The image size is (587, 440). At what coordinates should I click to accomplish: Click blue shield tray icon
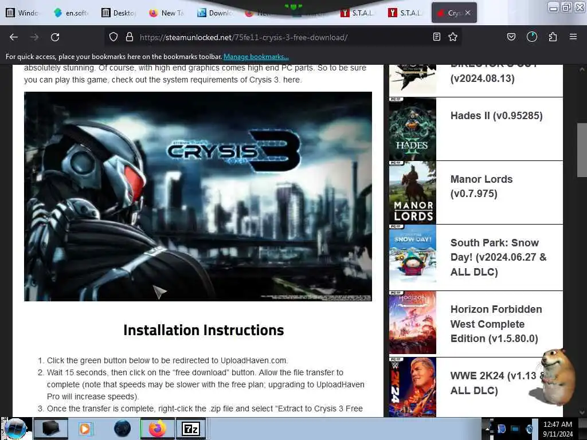(x=501, y=429)
